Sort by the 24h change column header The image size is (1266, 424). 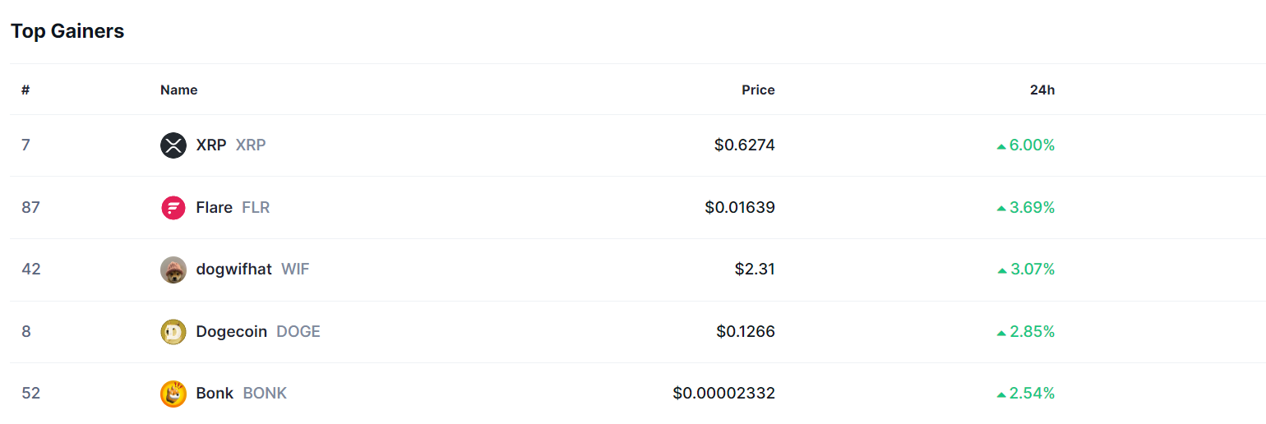click(x=1042, y=90)
